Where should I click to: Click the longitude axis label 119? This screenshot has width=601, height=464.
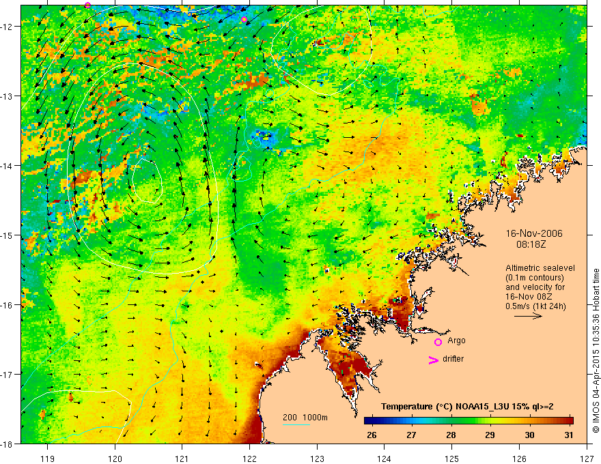[48, 459]
